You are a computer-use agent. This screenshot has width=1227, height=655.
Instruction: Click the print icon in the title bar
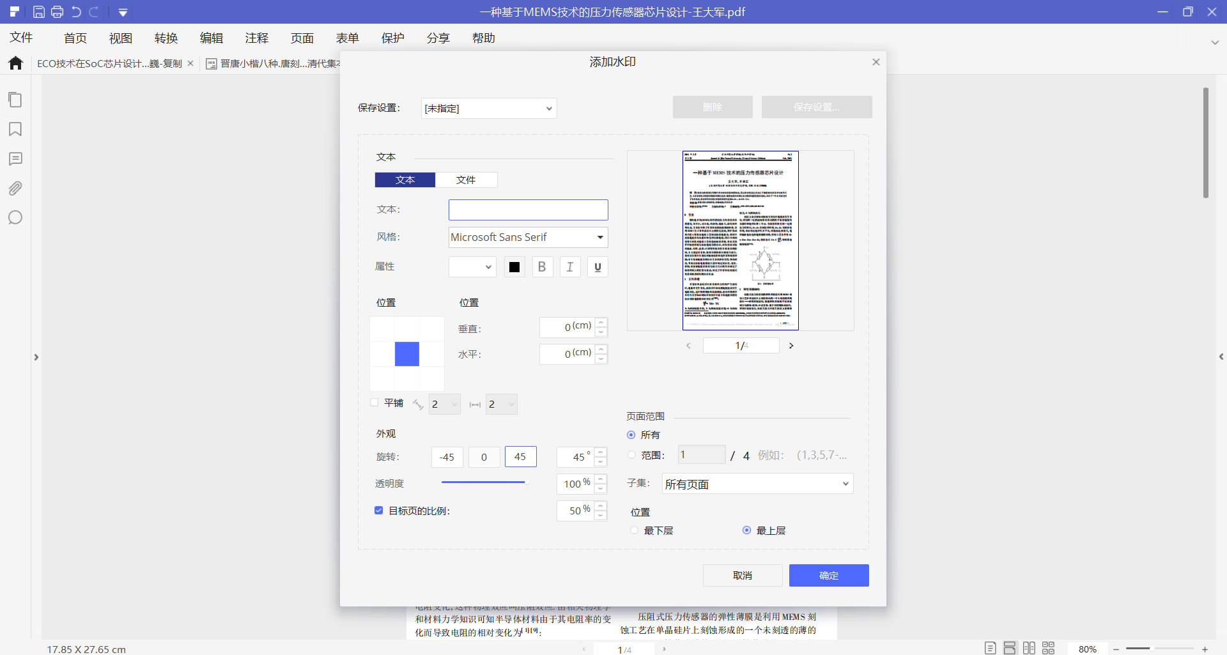57,12
